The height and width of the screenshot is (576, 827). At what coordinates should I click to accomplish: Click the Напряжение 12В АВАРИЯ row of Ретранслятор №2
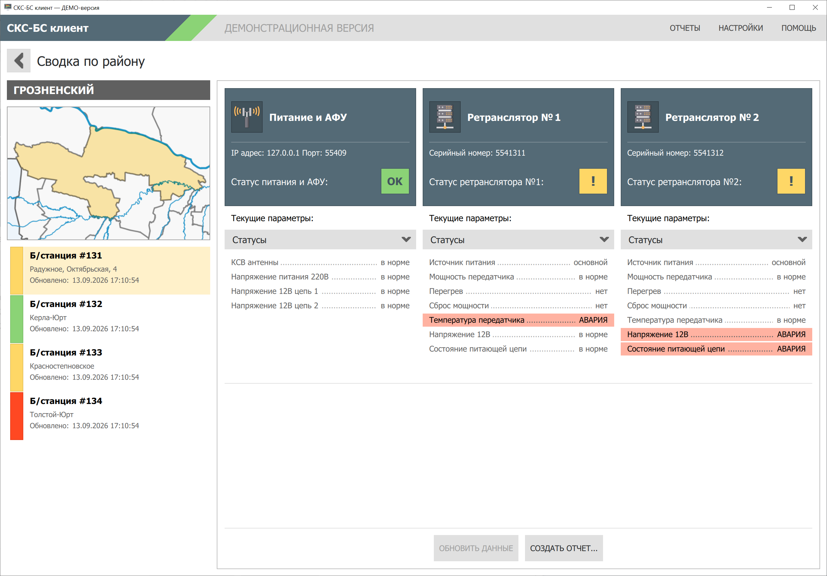(x=716, y=335)
